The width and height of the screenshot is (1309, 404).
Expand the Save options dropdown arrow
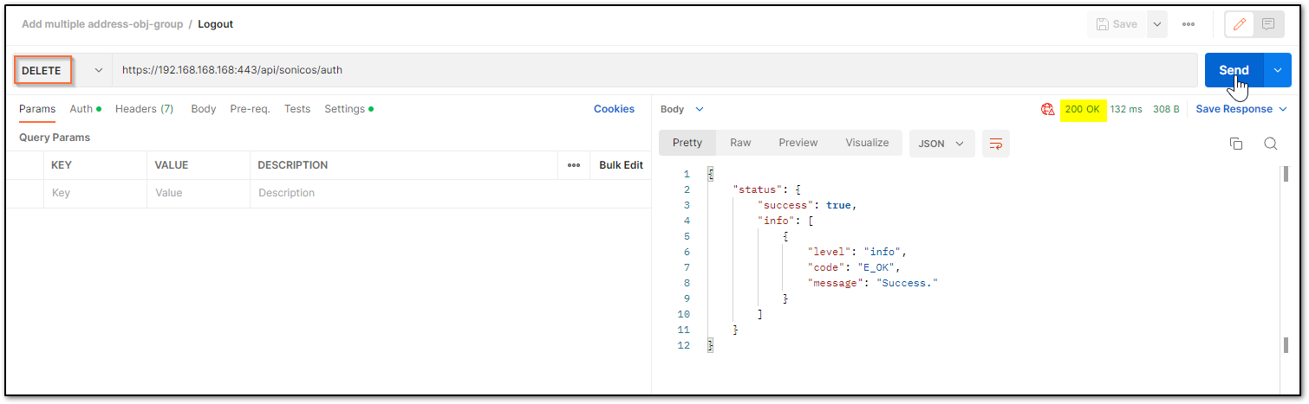tap(1157, 24)
